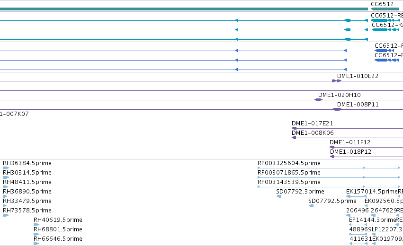Select the DME1-020H10 label
Image resolution: width=403 pixels, height=246 pixels.
(339, 95)
